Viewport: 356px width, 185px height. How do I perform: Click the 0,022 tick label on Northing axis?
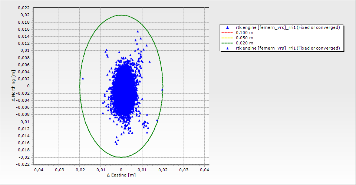click(x=23, y=8)
